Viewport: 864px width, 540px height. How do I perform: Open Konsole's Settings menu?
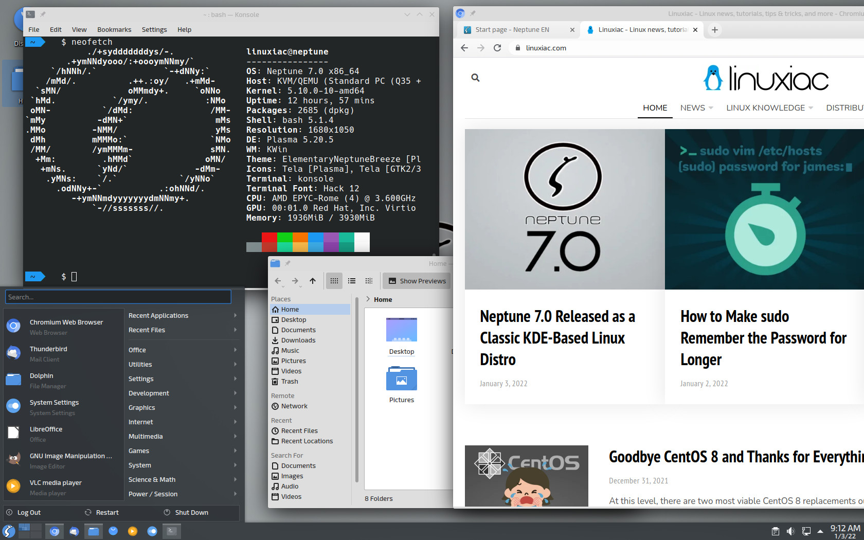tap(154, 29)
